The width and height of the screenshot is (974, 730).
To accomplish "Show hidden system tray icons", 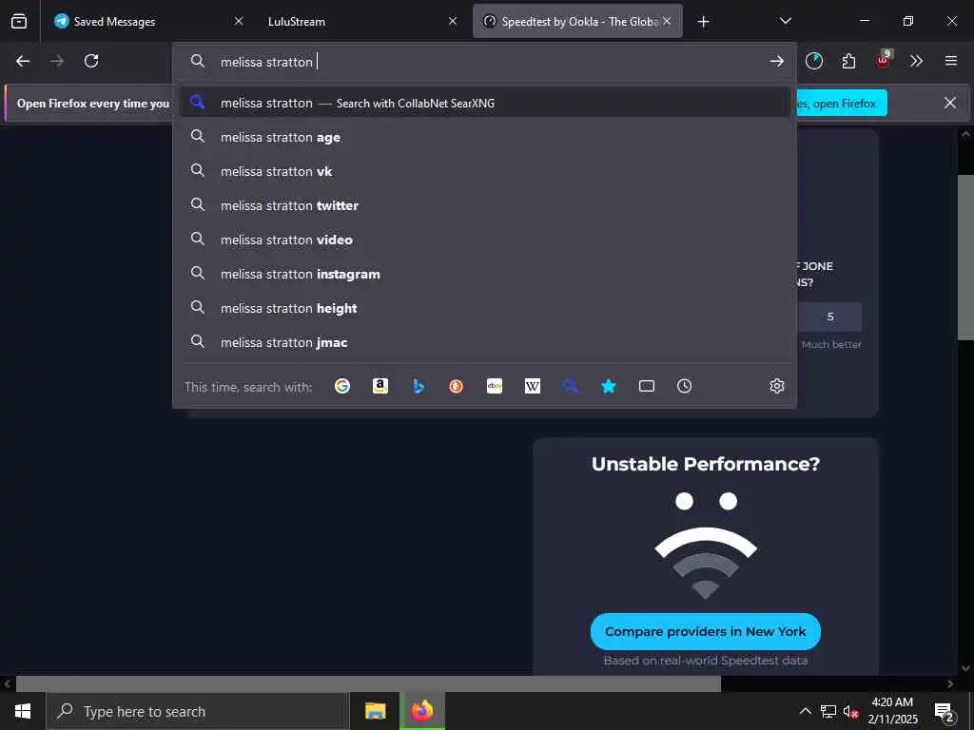I will pos(805,711).
